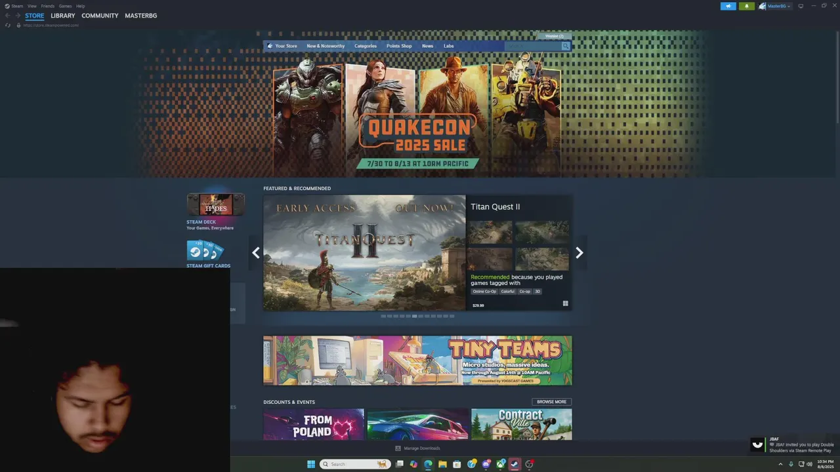Open File Explorer from the taskbar
Image resolution: width=840 pixels, height=472 pixels.
click(442, 464)
